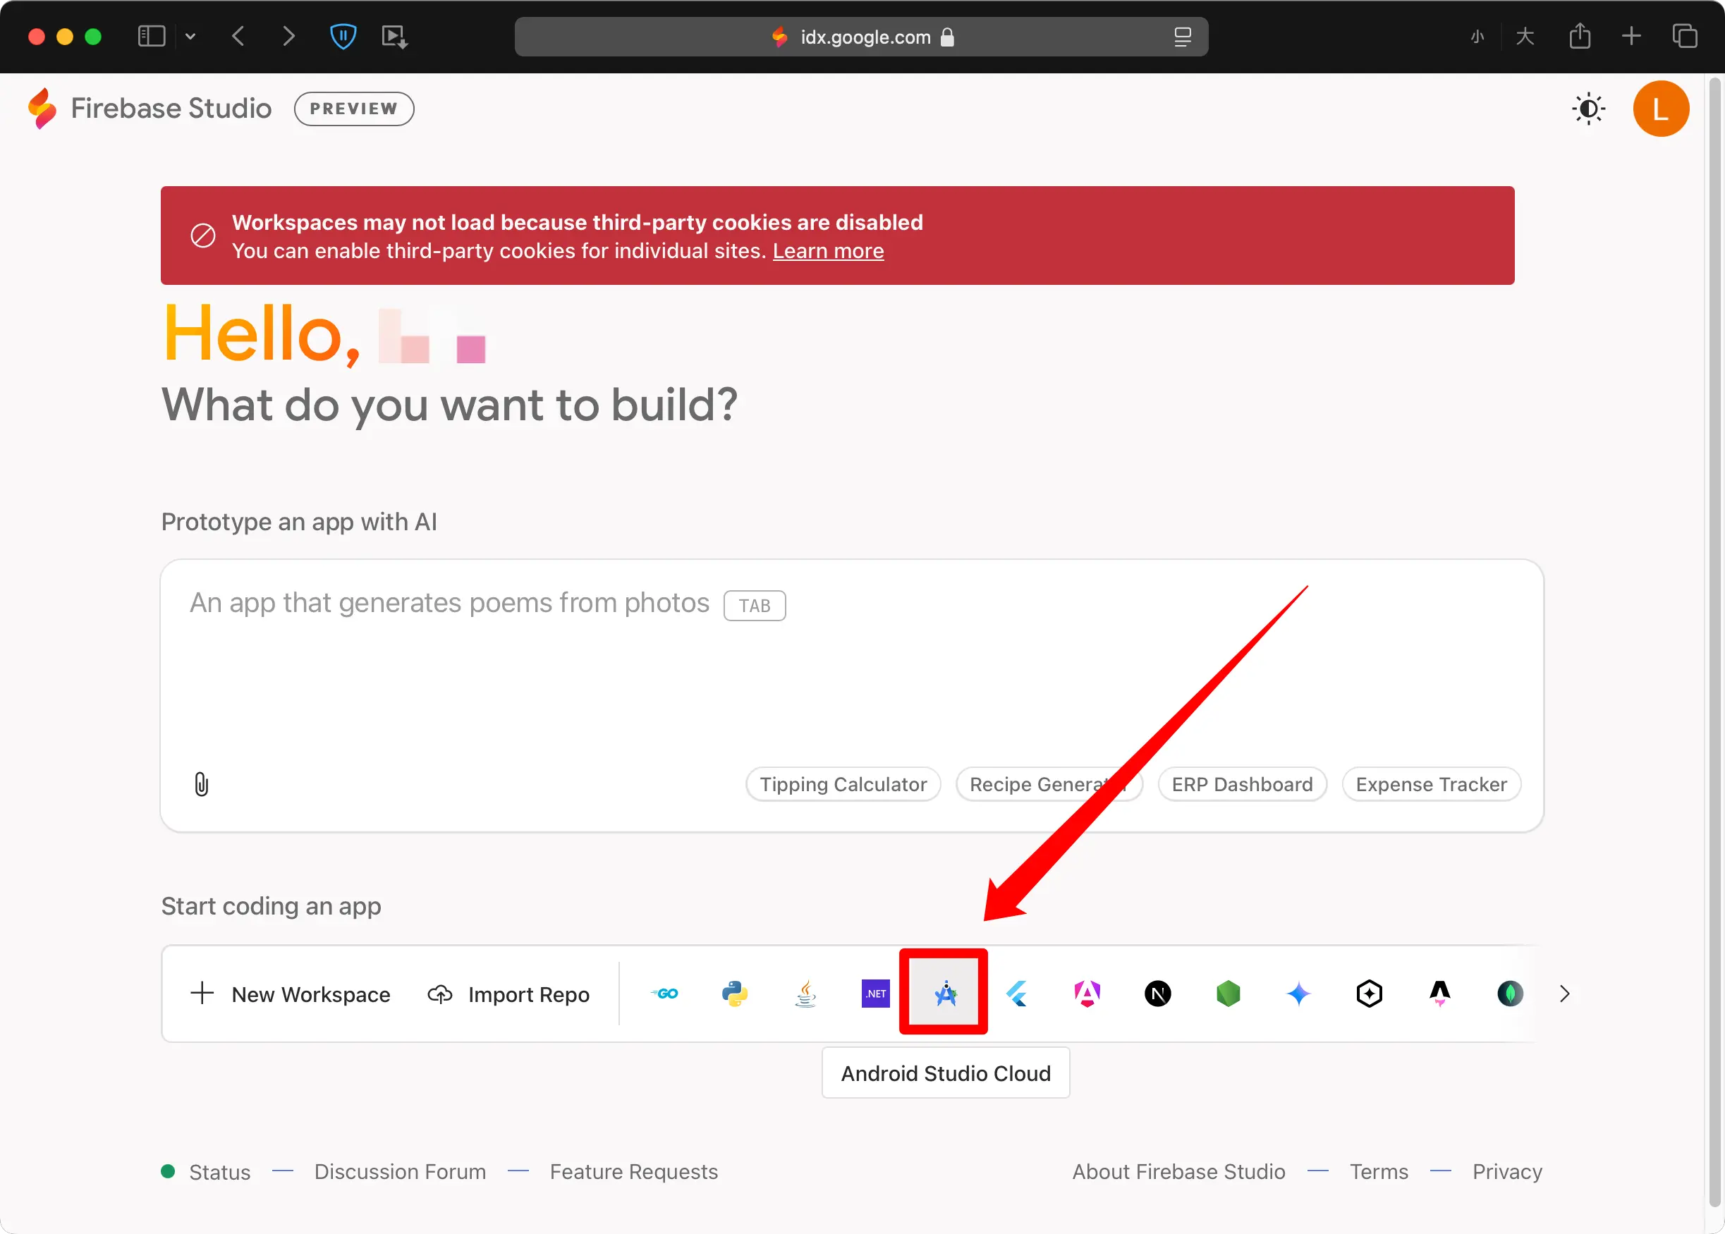This screenshot has height=1234, width=1725.
Task: Select the Flutter template icon
Action: point(1017,993)
